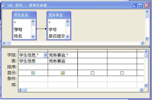Image resolution: width=152 pixels, height=100 pixels.
Task: Open dropdown for 学生信息.* field cell
Action: (x=45, y=55)
